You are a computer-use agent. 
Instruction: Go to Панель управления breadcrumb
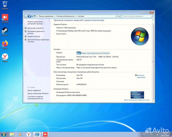point(46,16)
